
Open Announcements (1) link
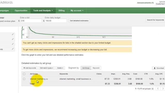[x=145, y=3]
